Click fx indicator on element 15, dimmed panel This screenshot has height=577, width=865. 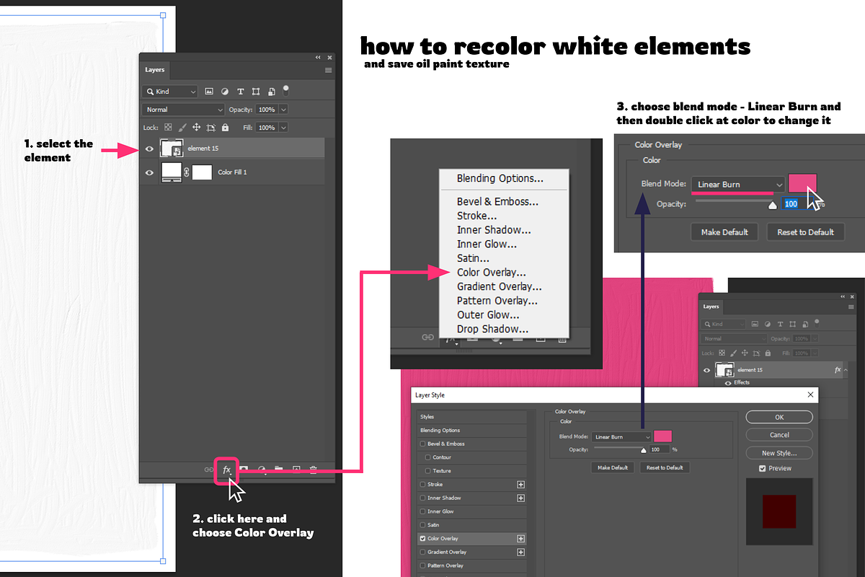838,369
